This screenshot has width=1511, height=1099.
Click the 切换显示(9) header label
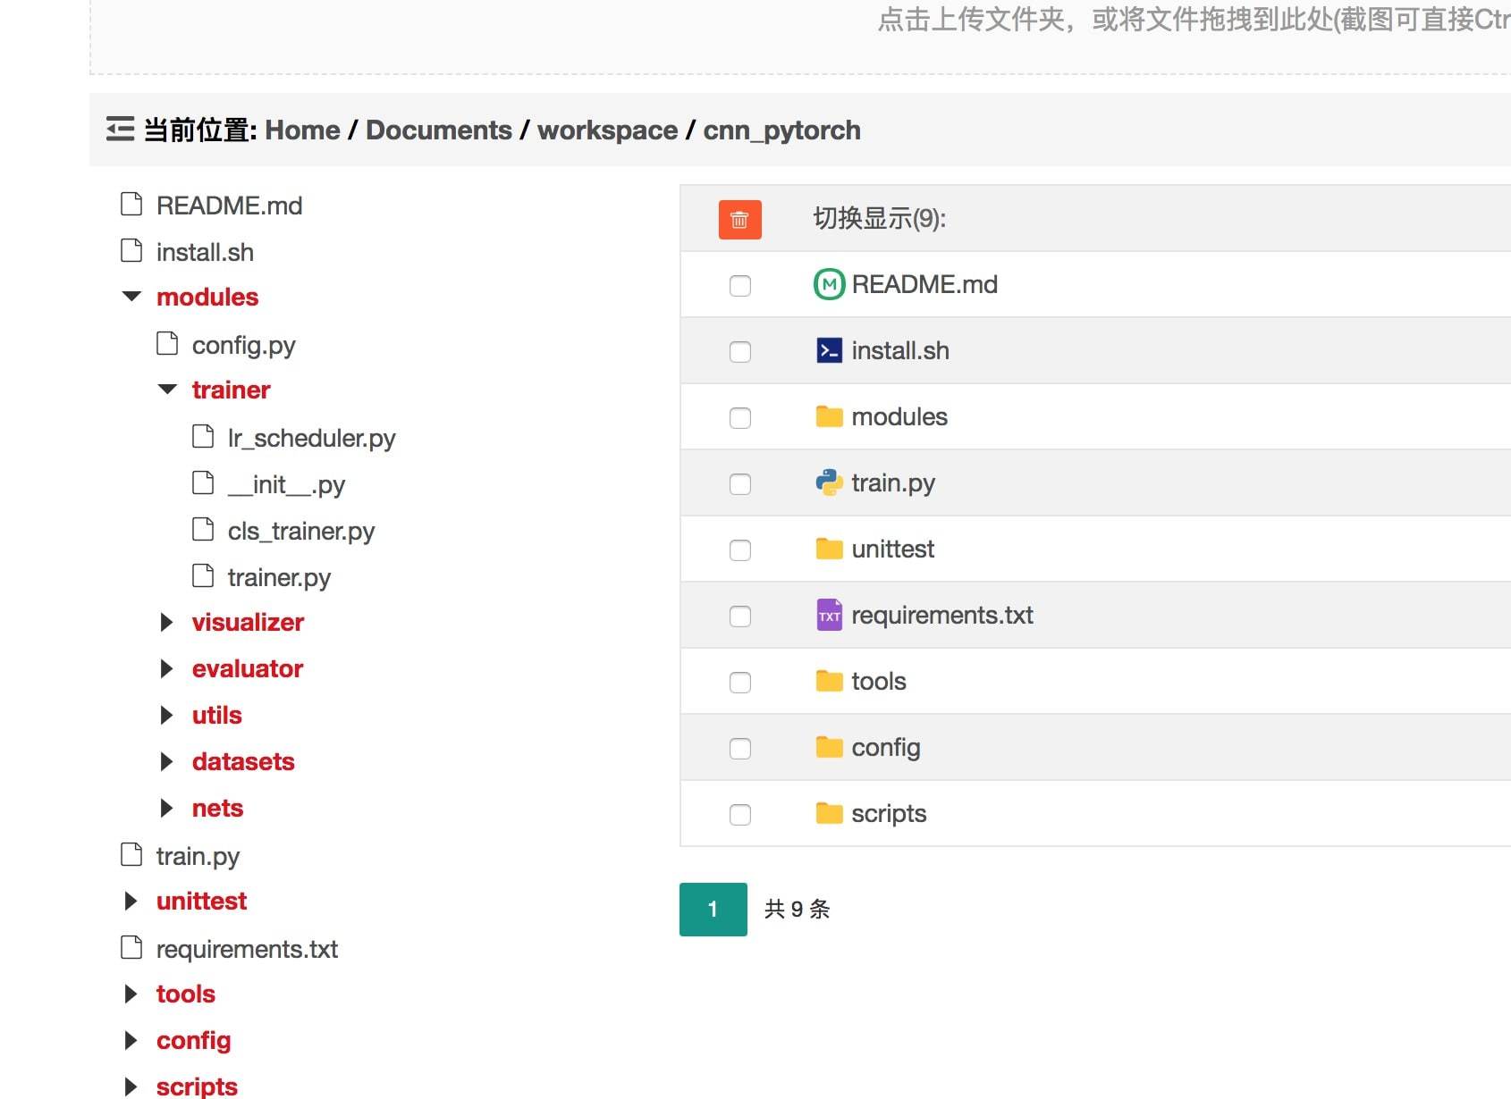click(879, 218)
